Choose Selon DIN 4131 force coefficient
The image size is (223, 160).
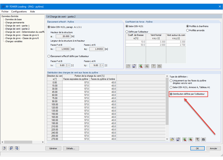(127, 26)
